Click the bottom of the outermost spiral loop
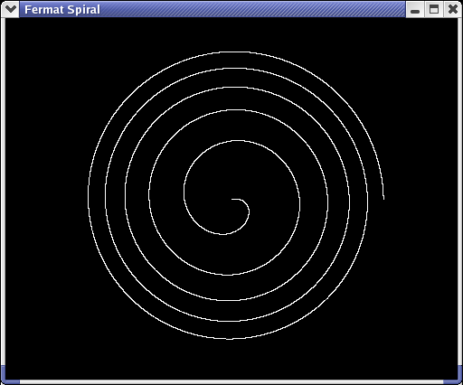Screen dimensions: 463x385 229,339
